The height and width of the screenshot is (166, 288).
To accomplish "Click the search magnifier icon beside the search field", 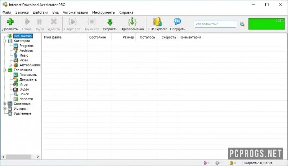I will 242,24.
